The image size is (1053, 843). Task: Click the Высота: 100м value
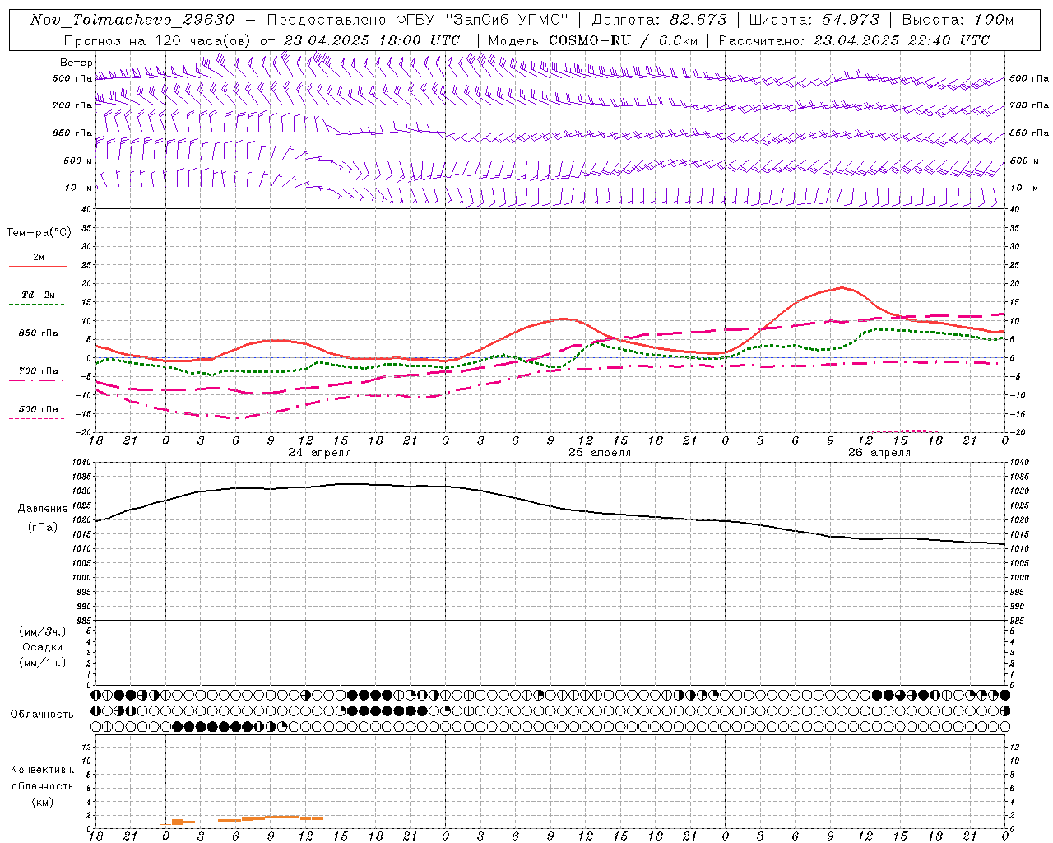point(958,20)
